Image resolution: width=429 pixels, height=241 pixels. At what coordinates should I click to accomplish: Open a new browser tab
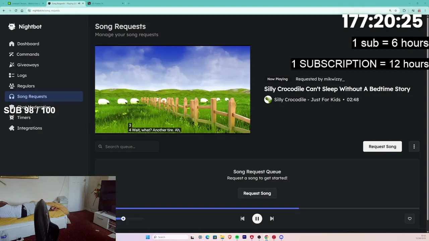pyautogui.click(x=129, y=3)
